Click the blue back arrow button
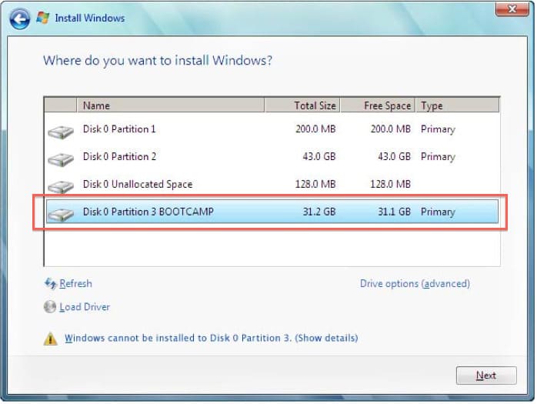The height and width of the screenshot is (404, 537). click(19, 18)
